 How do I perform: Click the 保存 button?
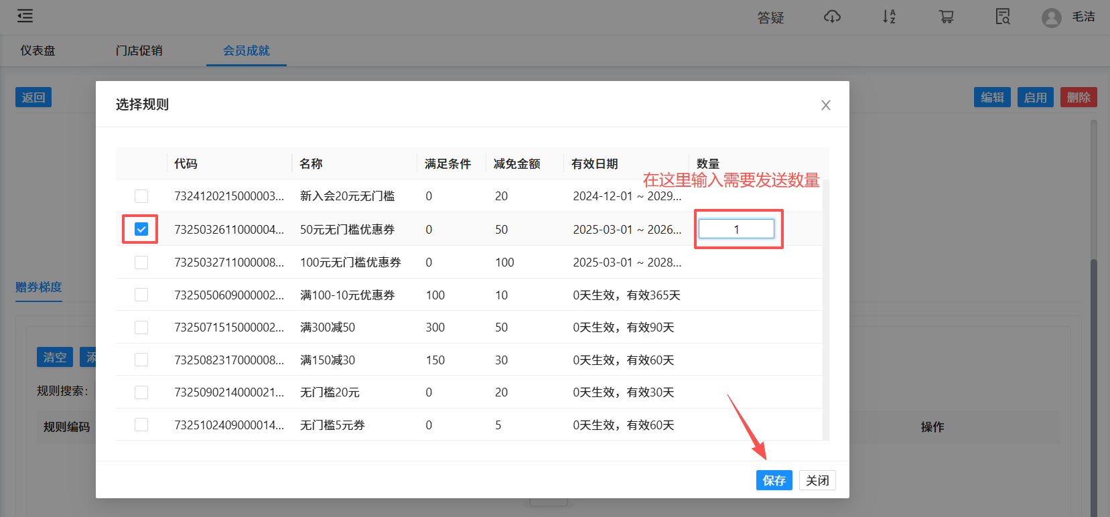tap(774, 480)
